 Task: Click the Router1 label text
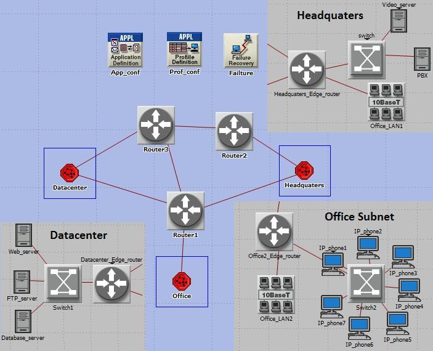[x=185, y=235]
